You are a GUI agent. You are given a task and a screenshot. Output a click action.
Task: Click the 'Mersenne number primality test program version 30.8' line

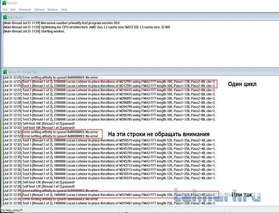tap(61, 23)
